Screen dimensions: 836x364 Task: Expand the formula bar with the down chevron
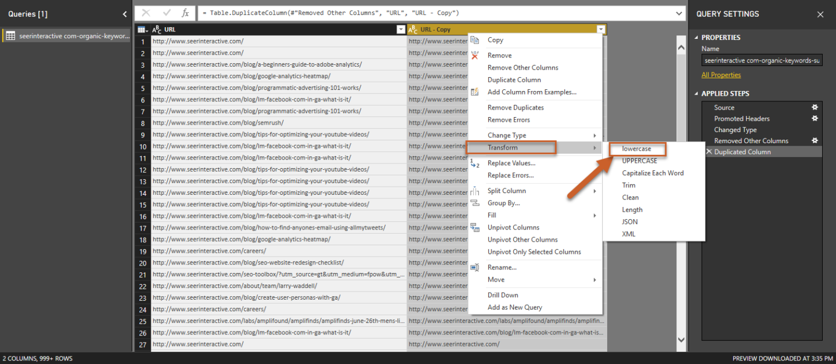679,13
